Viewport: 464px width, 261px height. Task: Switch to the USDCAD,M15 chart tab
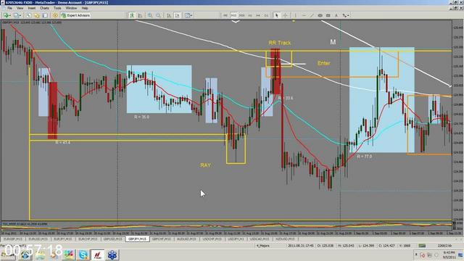[260, 239]
